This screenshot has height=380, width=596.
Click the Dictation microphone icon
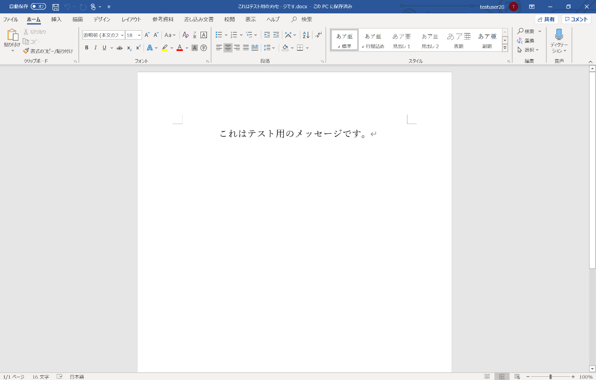pyautogui.click(x=559, y=35)
